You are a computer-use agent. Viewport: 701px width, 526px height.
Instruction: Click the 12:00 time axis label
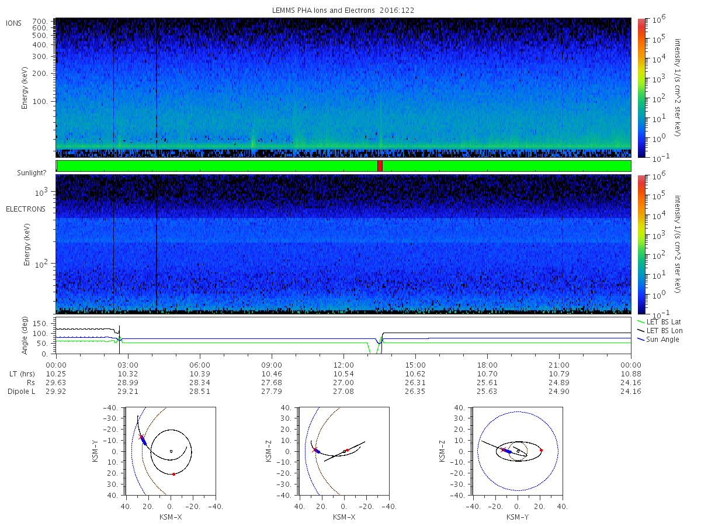point(343,364)
